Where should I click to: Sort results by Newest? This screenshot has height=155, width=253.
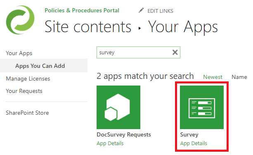tap(213, 77)
